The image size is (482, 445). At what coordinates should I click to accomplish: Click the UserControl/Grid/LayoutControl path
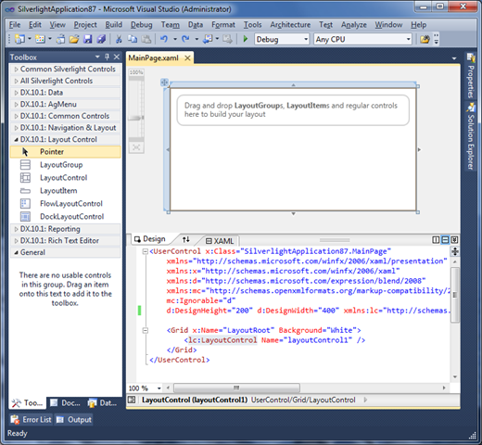point(303,400)
